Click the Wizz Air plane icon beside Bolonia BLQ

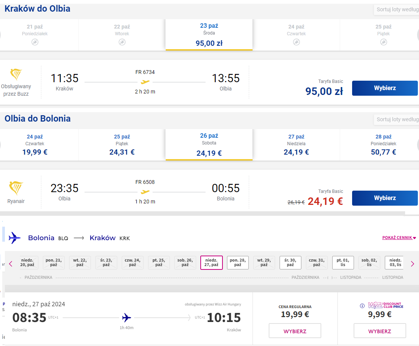point(14,238)
